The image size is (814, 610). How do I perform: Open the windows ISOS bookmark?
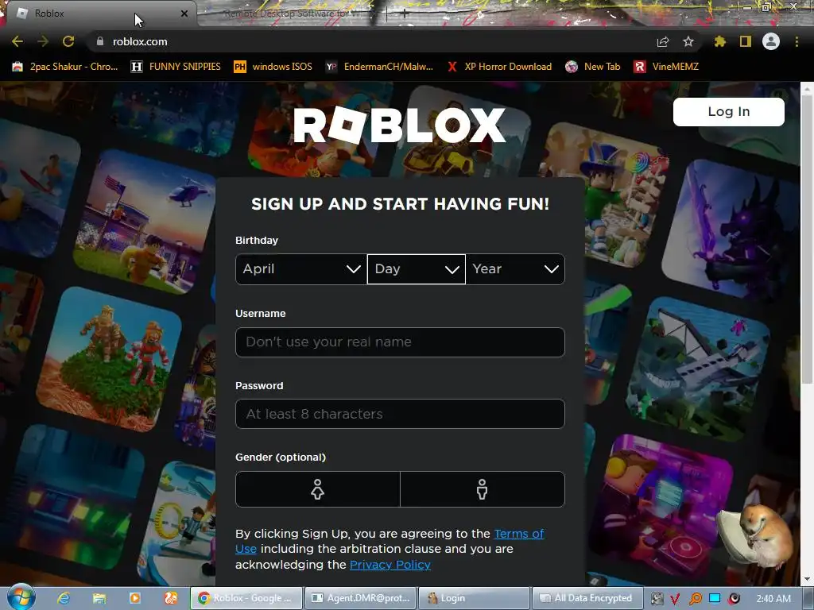pyautogui.click(x=273, y=67)
